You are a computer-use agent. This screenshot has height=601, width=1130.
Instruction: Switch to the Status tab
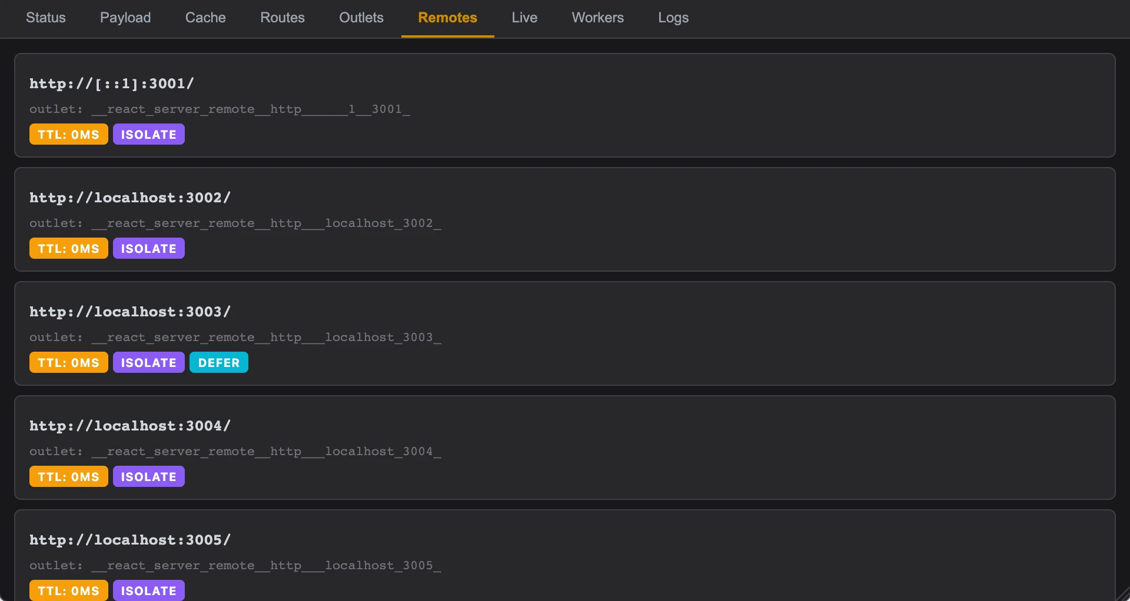[x=45, y=18]
